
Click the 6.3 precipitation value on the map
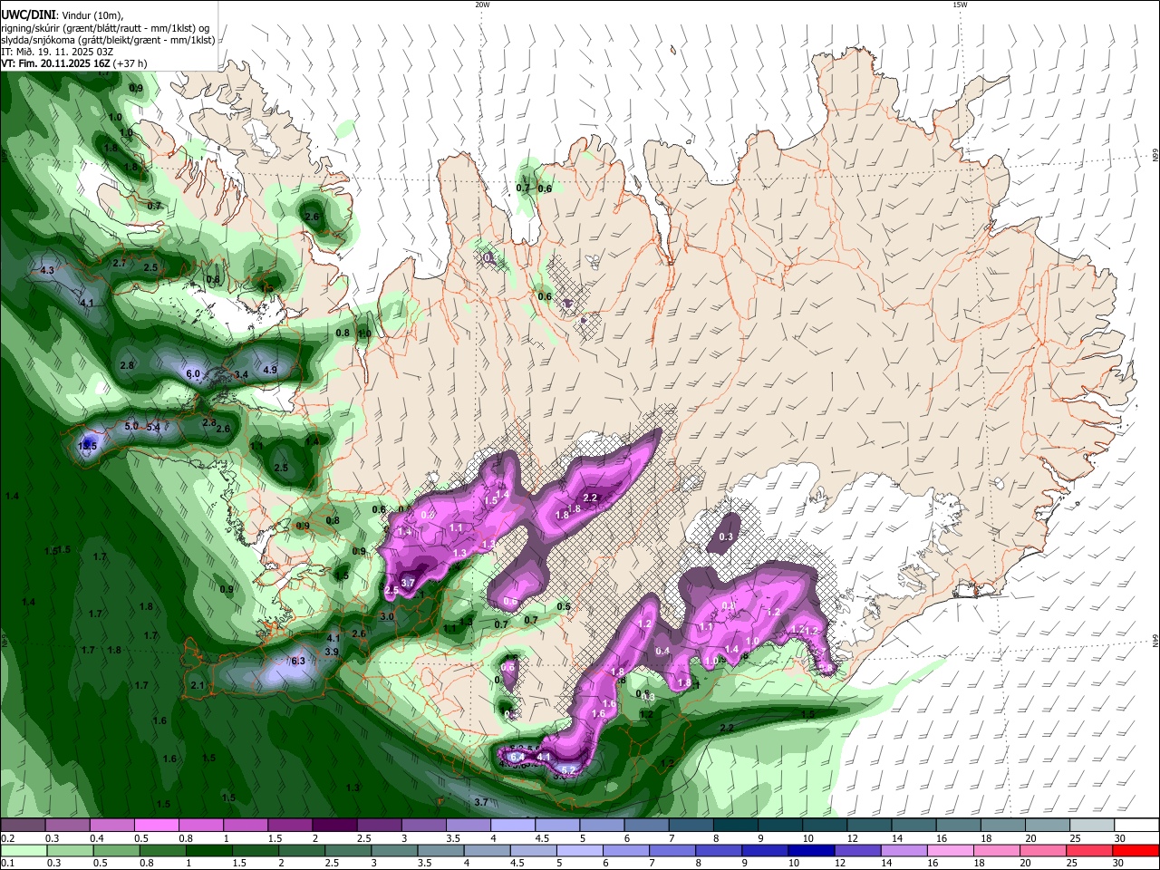coord(298,661)
